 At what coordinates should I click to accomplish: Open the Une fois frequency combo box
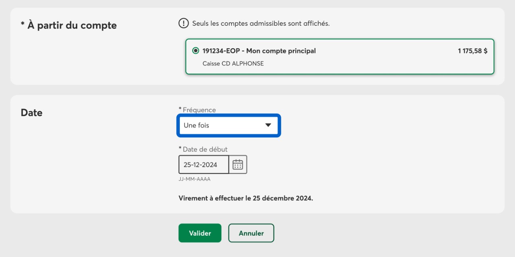coord(229,125)
